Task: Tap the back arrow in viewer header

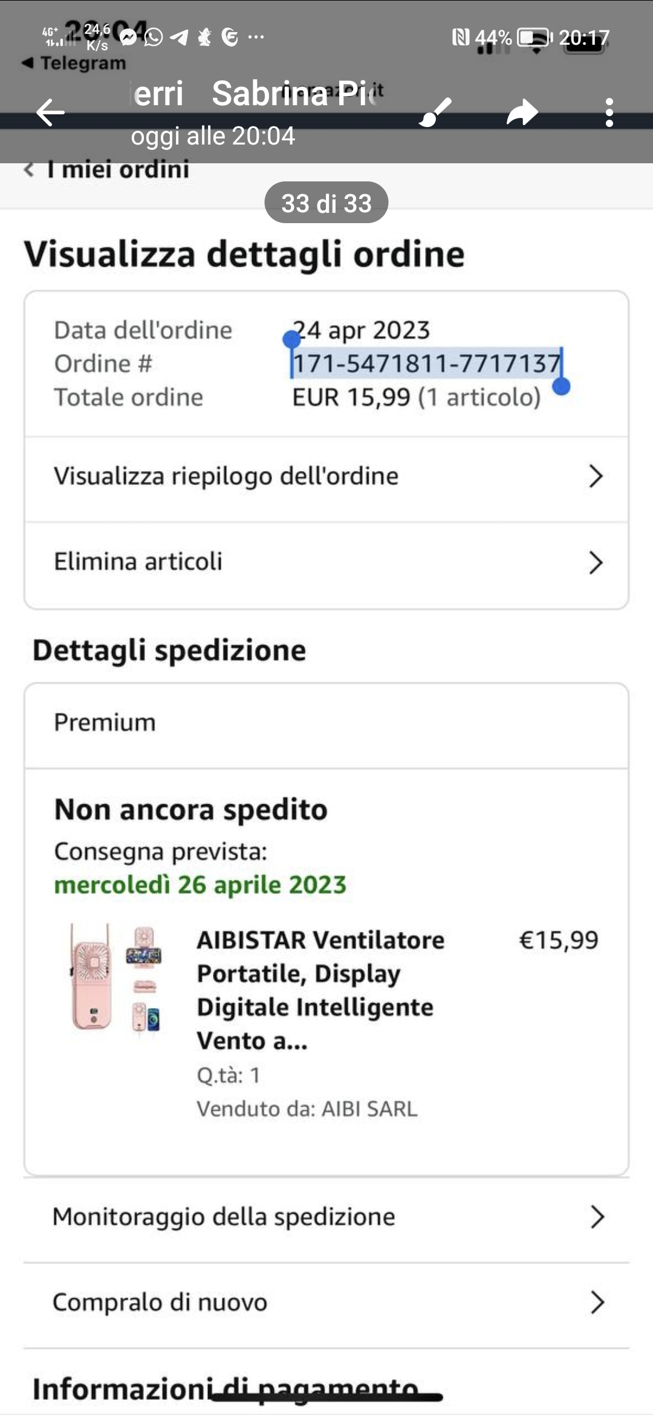Action: [50, 112]
